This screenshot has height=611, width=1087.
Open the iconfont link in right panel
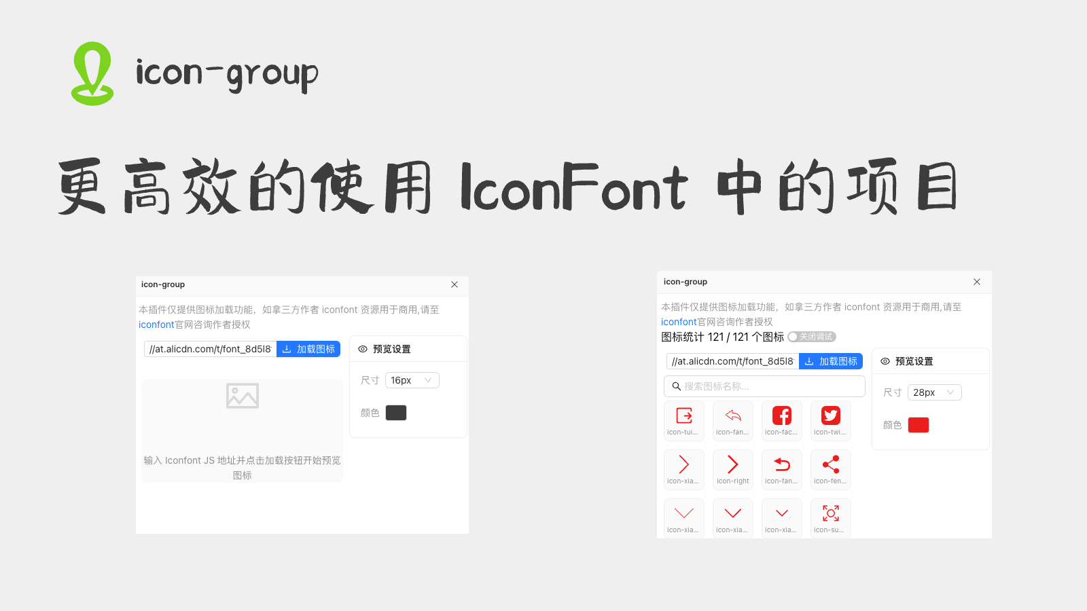pyautogui.click(x=678, y=321)
